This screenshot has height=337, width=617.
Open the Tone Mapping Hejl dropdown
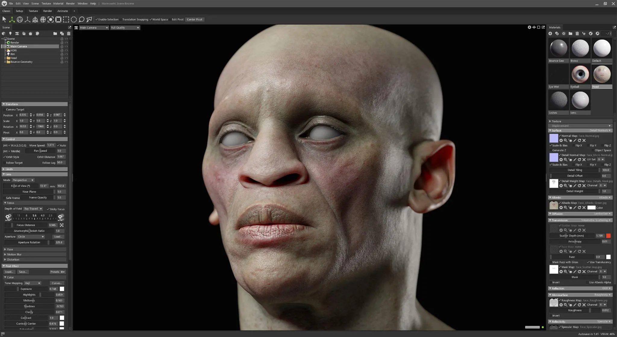pos(32,283)
